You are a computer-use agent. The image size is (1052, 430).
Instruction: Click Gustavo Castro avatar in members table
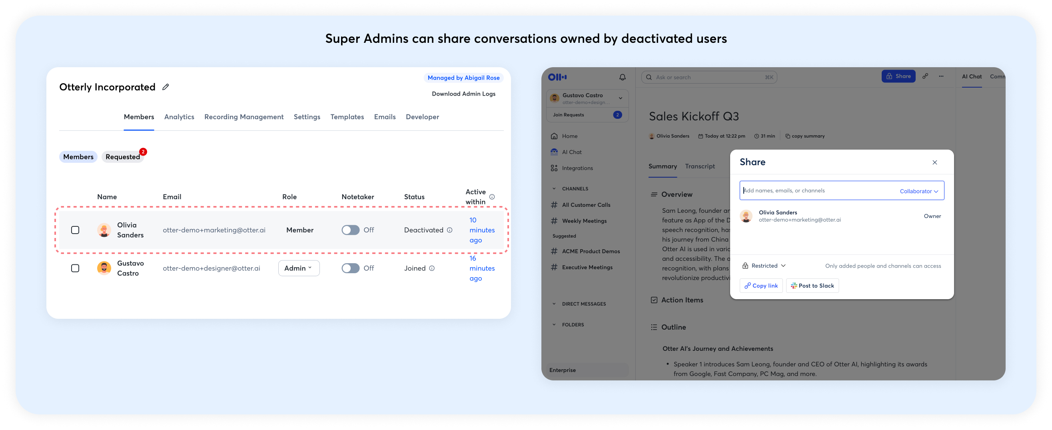pos(104,268)
